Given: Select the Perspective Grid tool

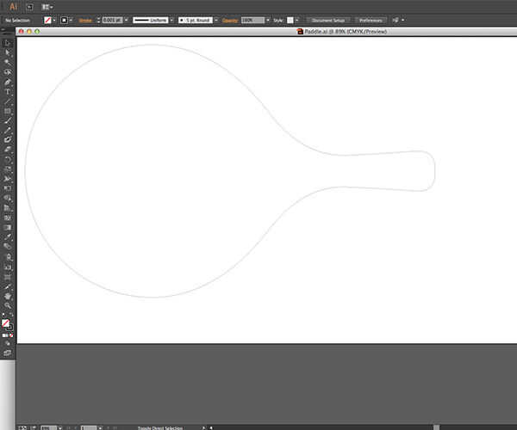Looking at the screenshot, I should [x=7, y=208].
